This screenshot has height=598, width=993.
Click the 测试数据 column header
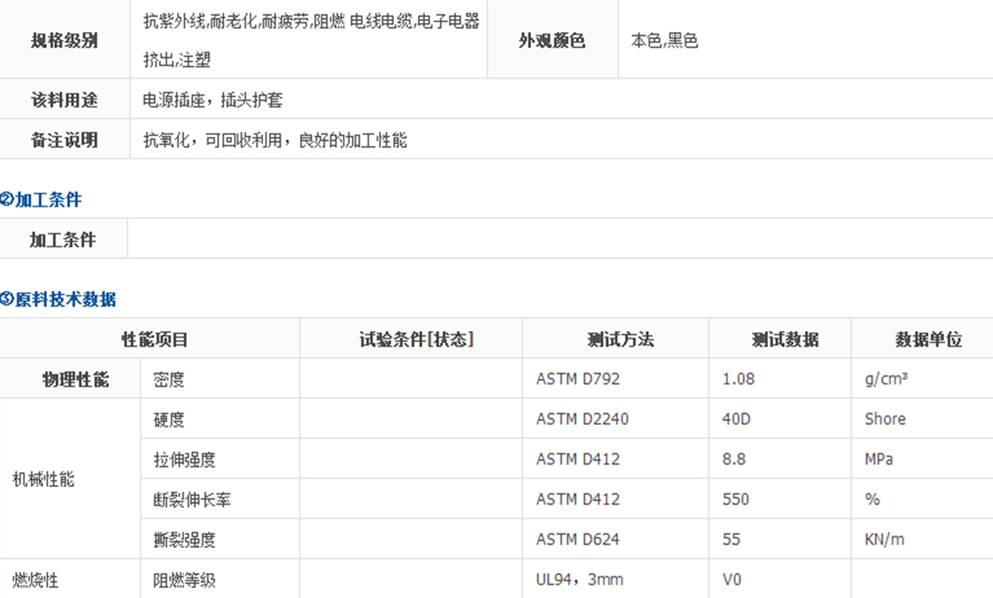[x=785, y=340]
